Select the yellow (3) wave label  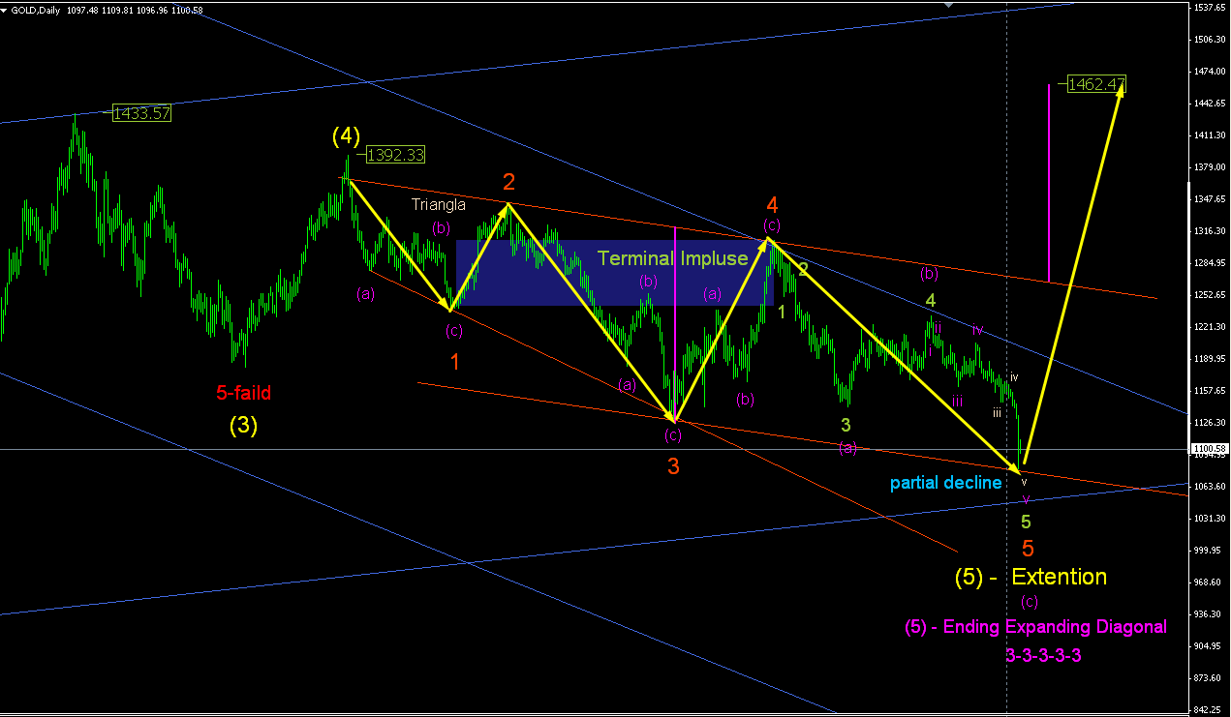243,425
